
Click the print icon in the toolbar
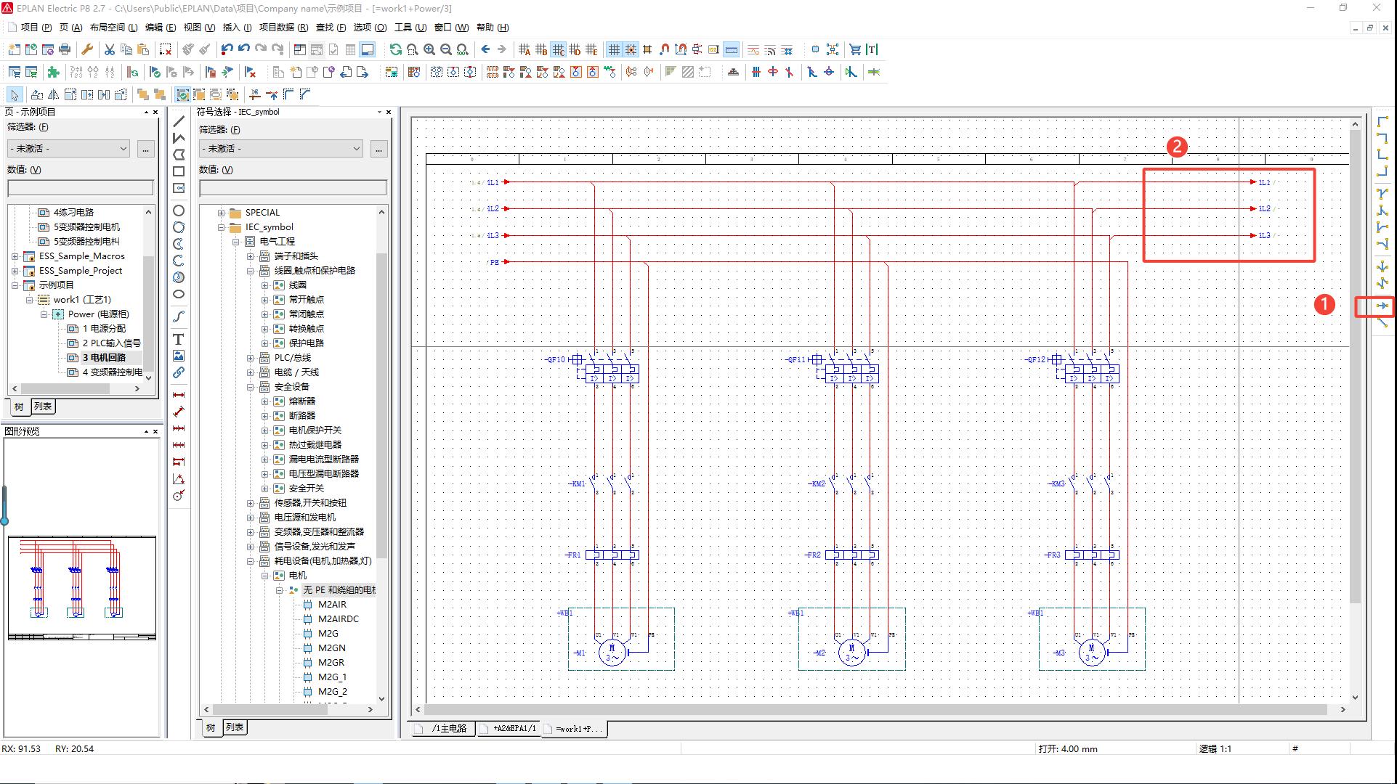[x=65, y=49]
